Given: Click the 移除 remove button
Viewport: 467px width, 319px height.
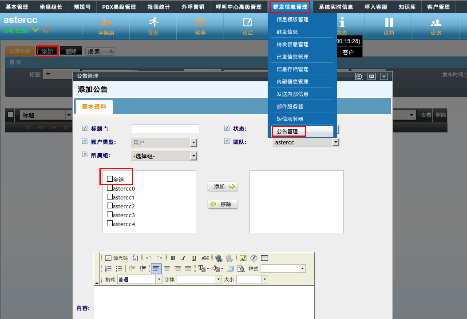Looking at the screenshot, I should pos(223,204).
